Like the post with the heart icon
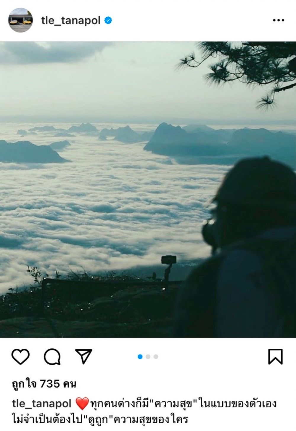Screen dimensions: 296x431 (x=20, y=356)
